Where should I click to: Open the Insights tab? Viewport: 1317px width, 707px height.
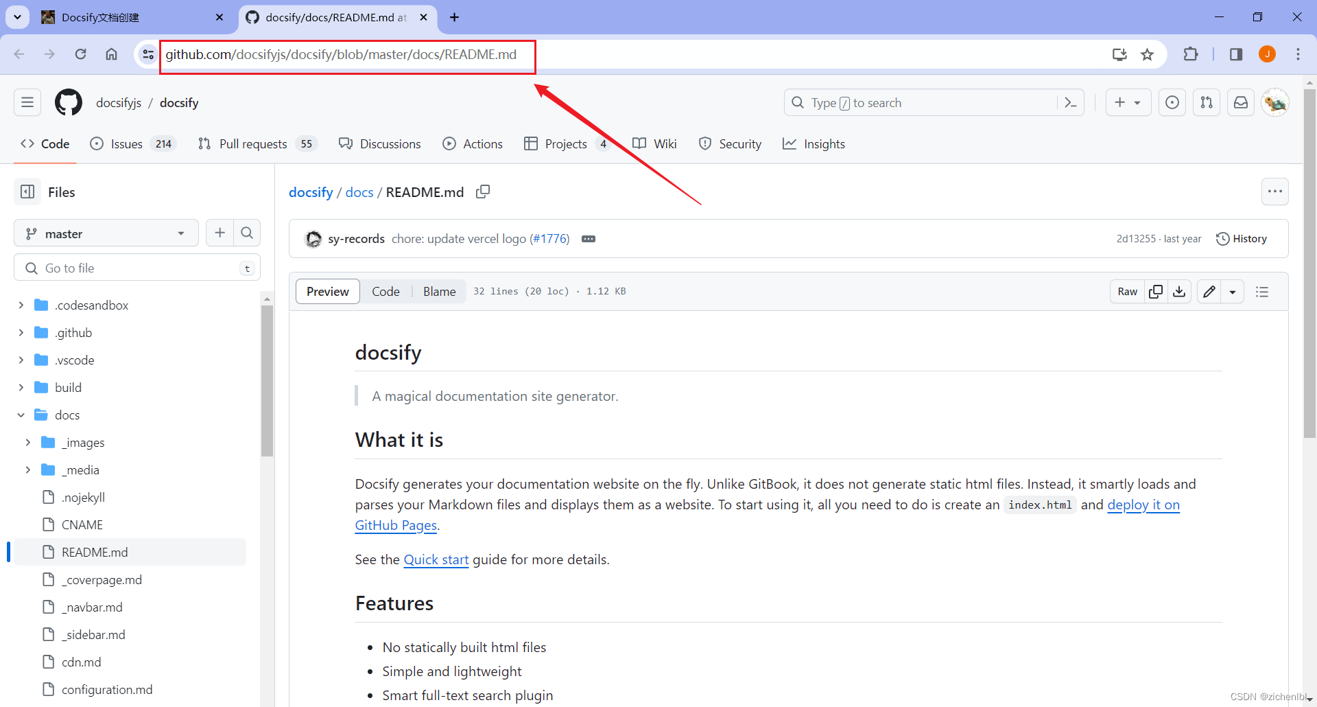coord(814,143)
